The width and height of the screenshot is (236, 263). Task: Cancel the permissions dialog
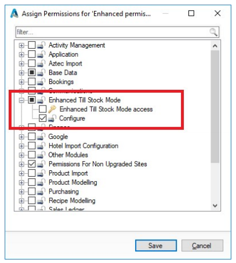(x=202, y=246)
